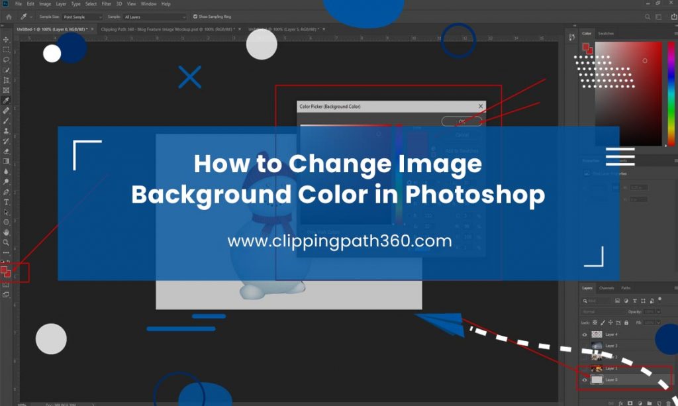The image size is (678, 406).
Task: Click the Add layer mask icon
Action: [x=630, y=403]
